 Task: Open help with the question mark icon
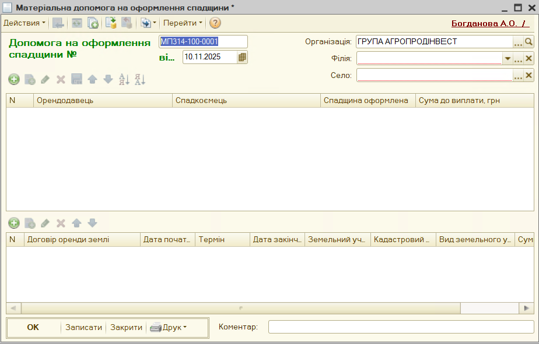pyautogui.click(x=215, y=23)
